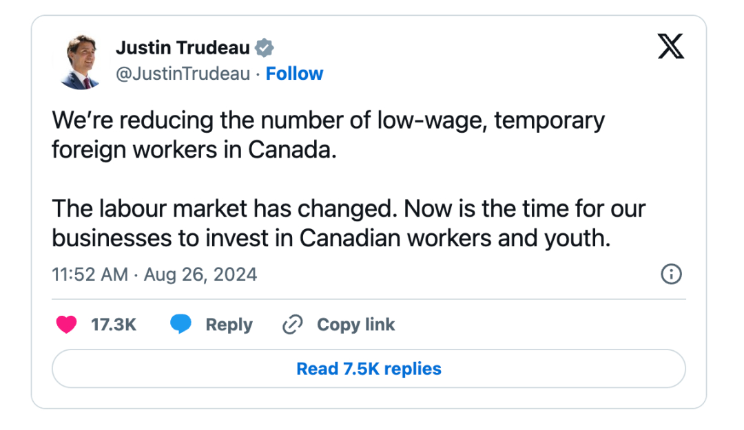Click the chain link icon beside Copy link

click(x=293, y=325)
